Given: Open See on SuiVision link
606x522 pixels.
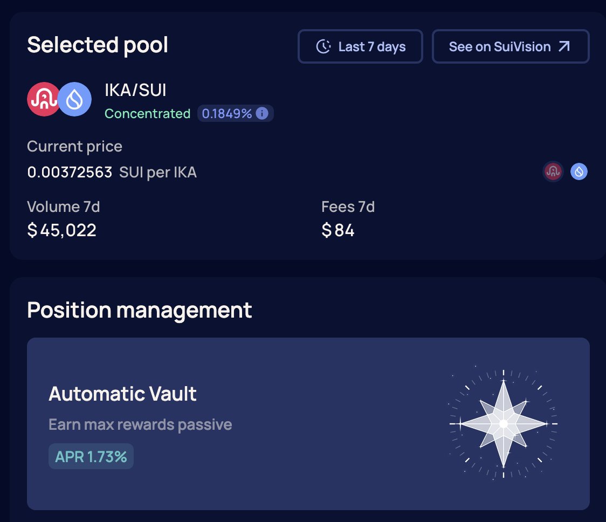Looking at the screenshot, I should [511, 46].
